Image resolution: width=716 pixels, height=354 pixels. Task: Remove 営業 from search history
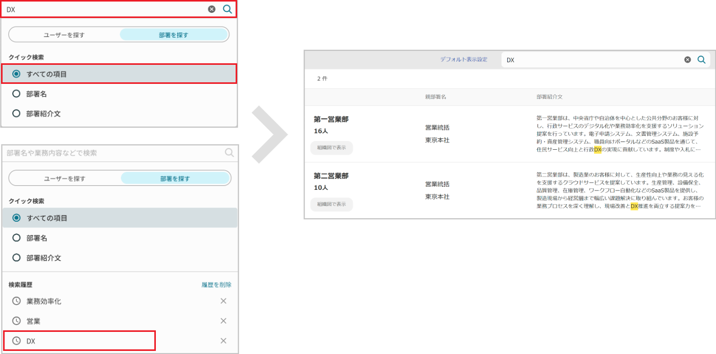223,321
